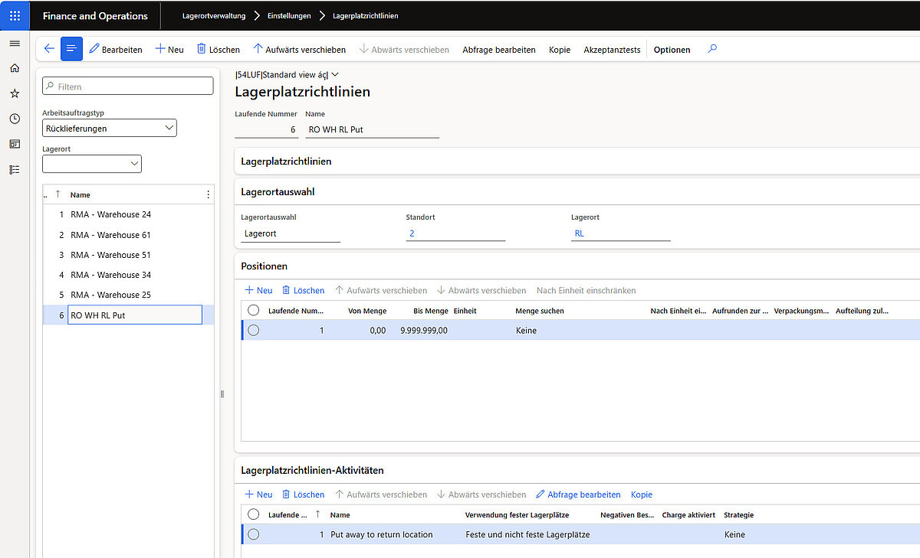
Task: Select line 1 in the Positionen grid
Action: 254,330
